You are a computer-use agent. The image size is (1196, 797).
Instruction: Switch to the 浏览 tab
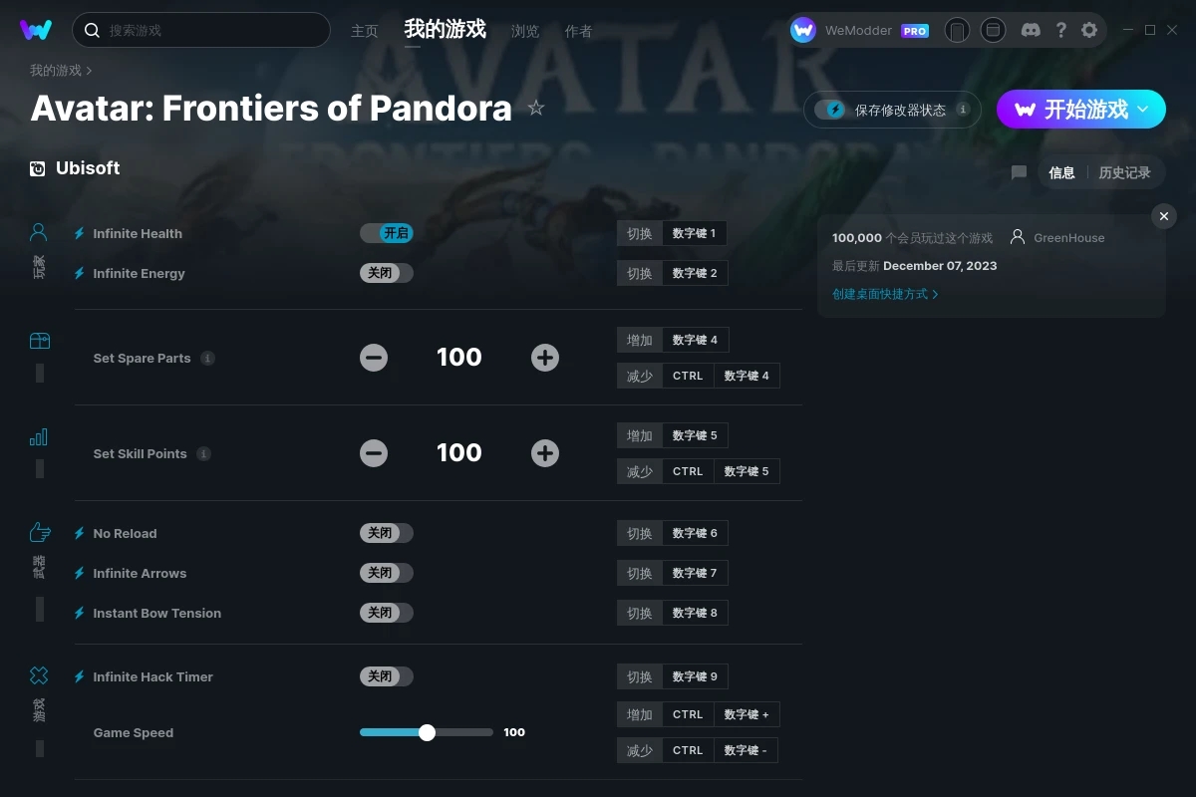tap(525, 31)
